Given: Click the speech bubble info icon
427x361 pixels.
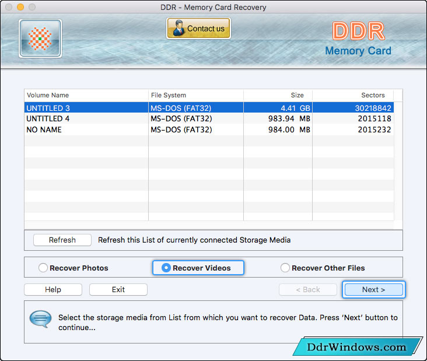Looking at the screenshot, I should point(40,319).
